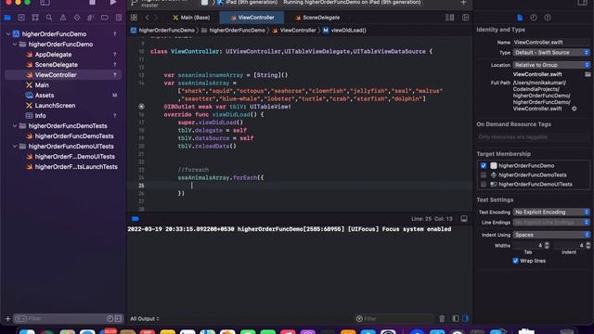Viewport: 594px width, 334px height.
Task: Toggle the Wrap lines checkbox
Action: pyautogui.click(x=515, y=261)
